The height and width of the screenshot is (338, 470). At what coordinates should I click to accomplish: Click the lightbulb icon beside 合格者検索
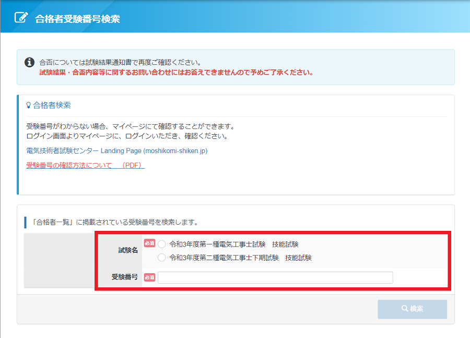tap(29, 106)
